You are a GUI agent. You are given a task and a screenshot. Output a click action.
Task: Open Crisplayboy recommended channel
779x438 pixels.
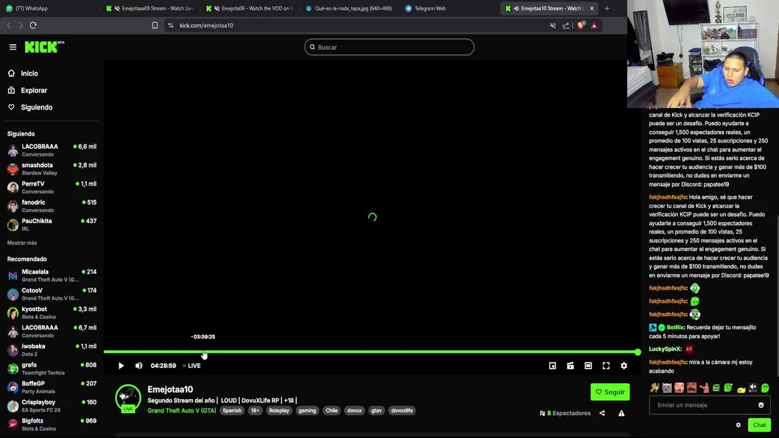click(x=52, y=406)
